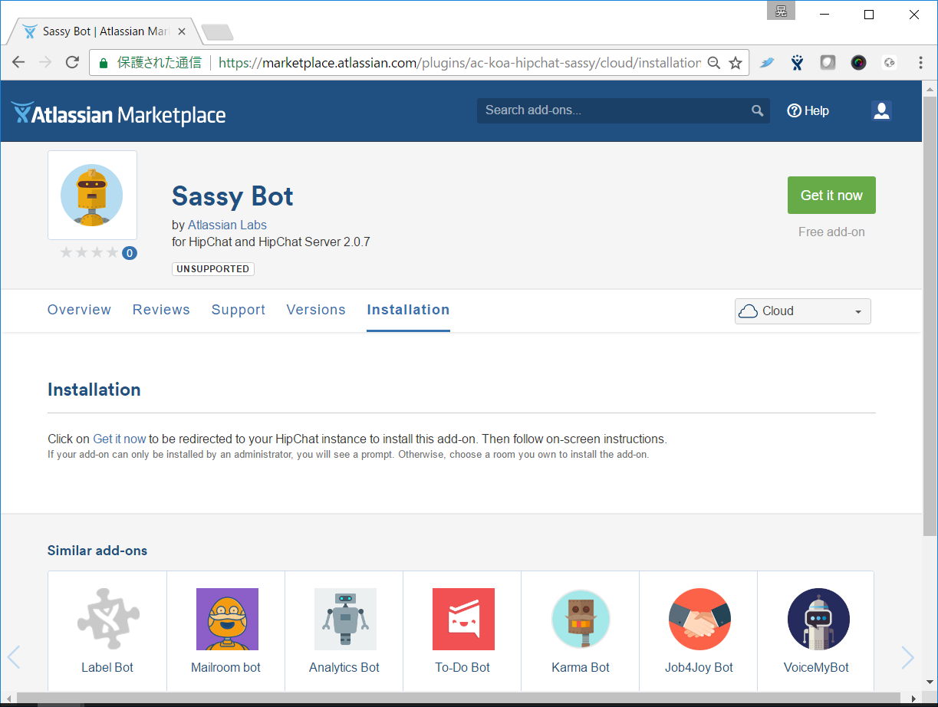
Task: Click the Atlassian extension icon in toolbar
Action: click(797, 63)
